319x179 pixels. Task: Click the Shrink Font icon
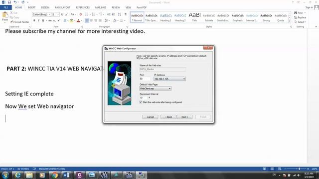(x=66, y=14)
